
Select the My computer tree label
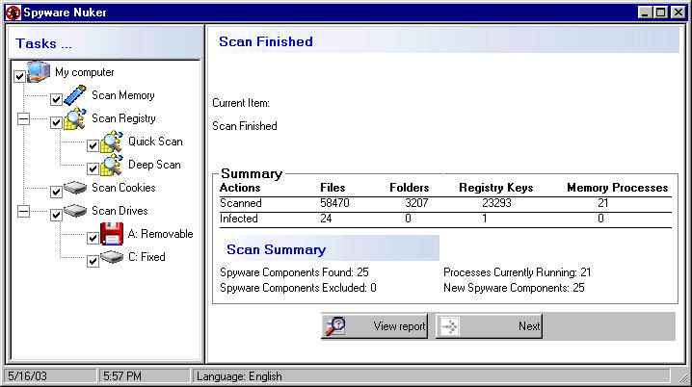84,72
